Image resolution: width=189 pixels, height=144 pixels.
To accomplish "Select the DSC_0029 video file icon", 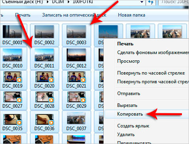I will point(77,97).
